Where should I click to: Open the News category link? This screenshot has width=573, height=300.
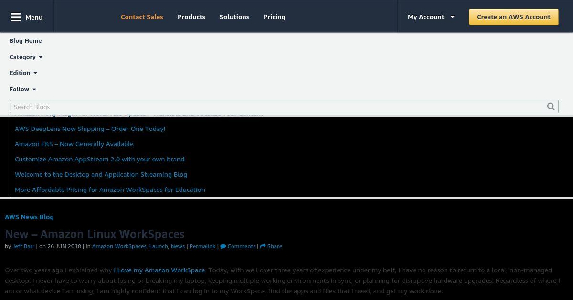pyautogui.click(x=178, y=246)
